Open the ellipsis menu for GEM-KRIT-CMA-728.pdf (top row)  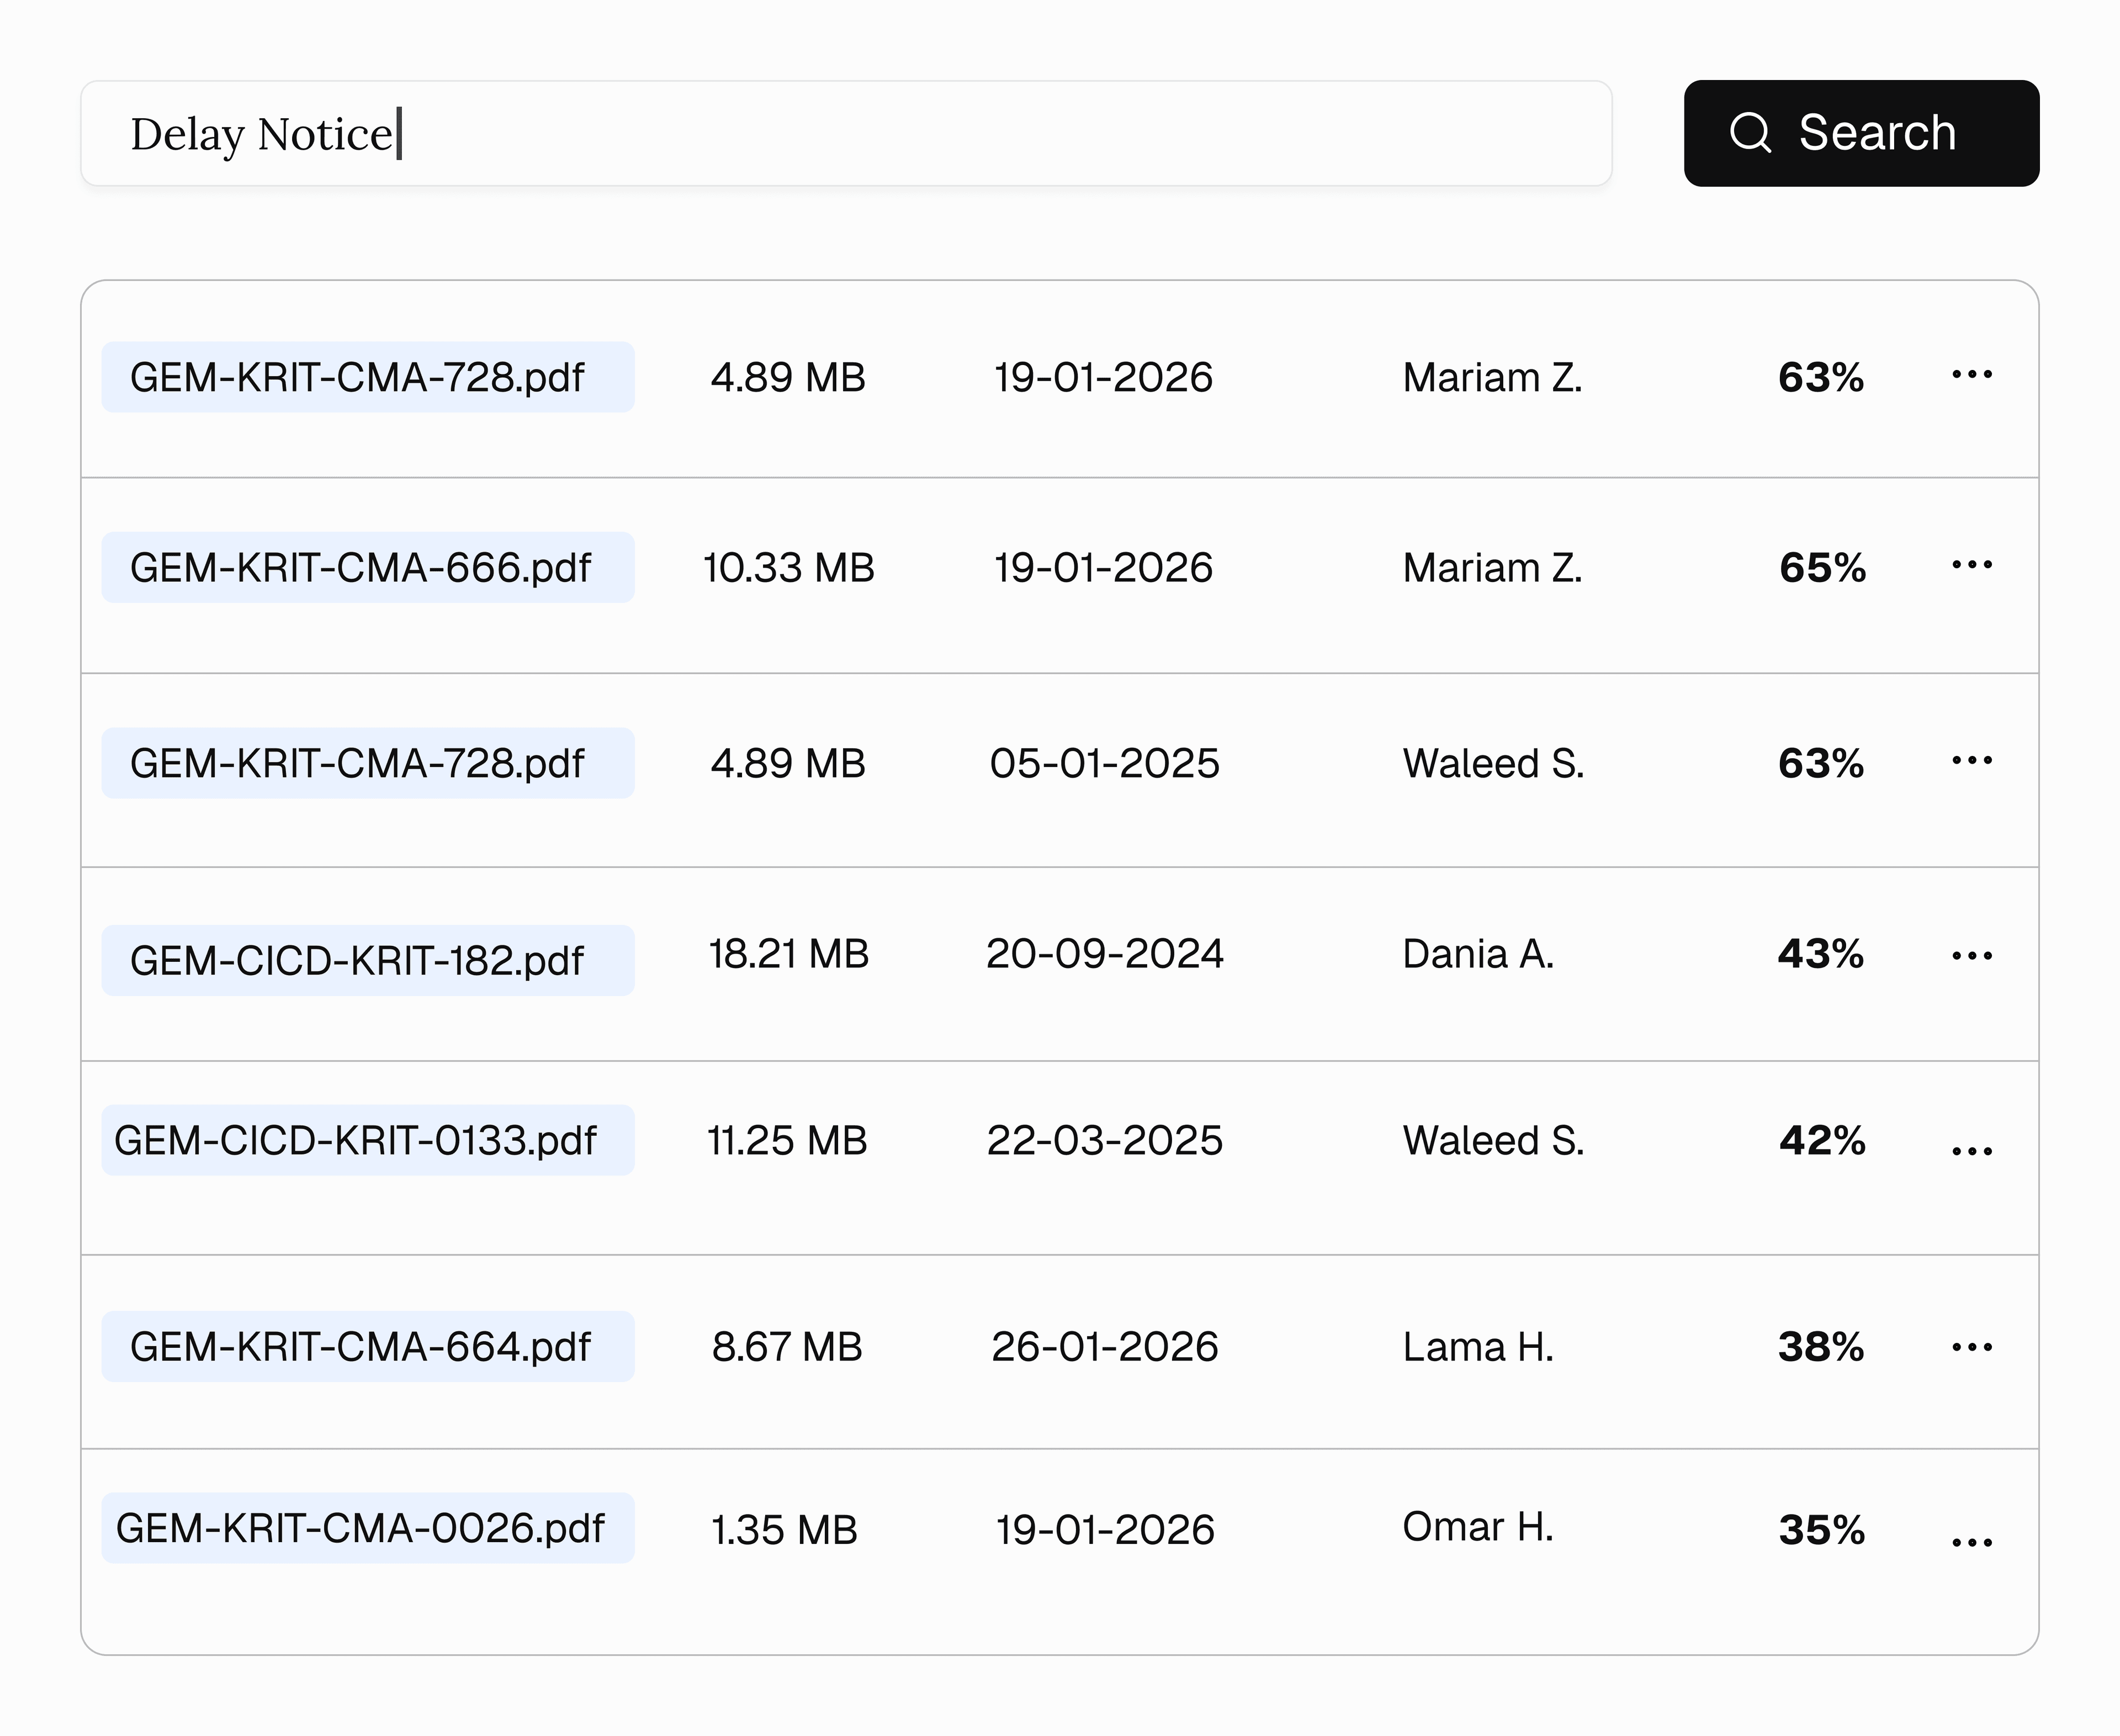pos(1972,375)
